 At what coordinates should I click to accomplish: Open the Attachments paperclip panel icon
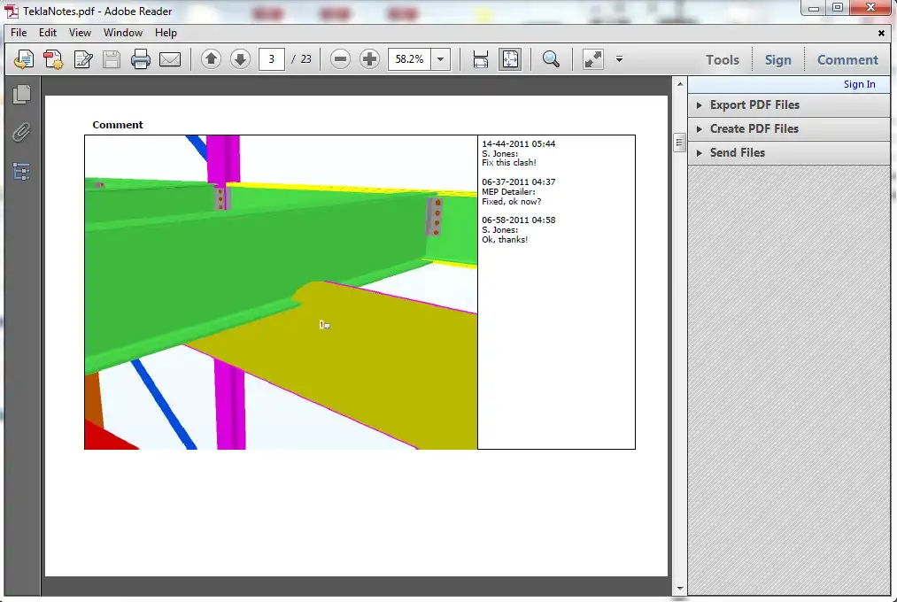point(21,133)
